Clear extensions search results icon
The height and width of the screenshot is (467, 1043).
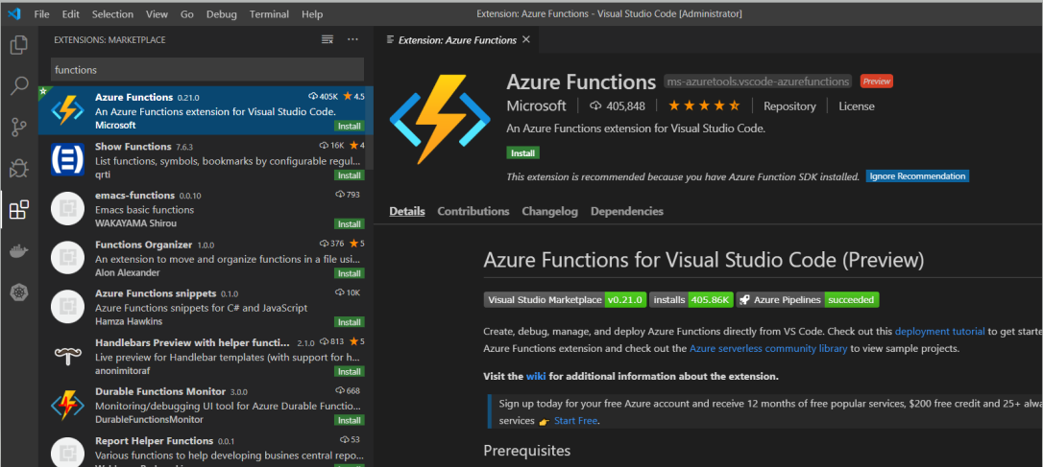(x=327, y=40)
